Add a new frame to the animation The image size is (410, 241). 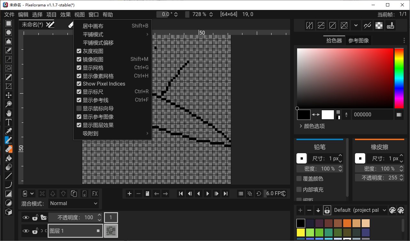click(x=129, y=193)
